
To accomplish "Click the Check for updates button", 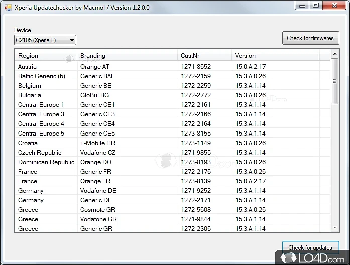I will point(310,247).
